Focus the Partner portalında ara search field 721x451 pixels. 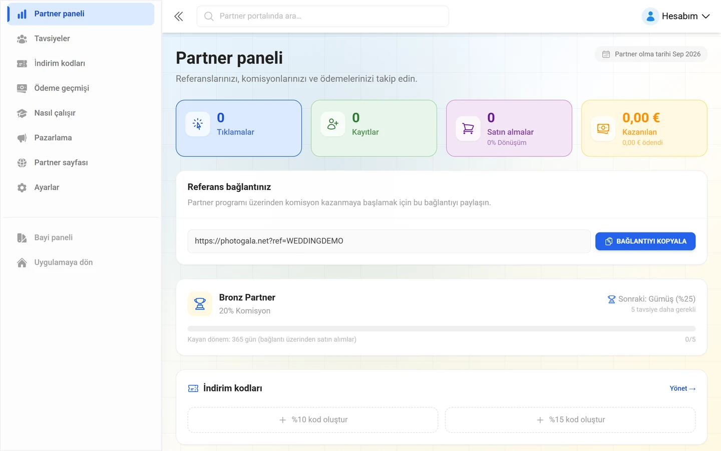(x=323, y=17)
